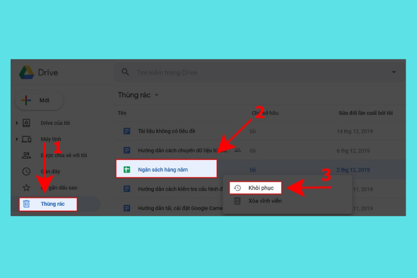
Task: Click the starred star icon
Action: pyautogui.click(x=26, y=188)
